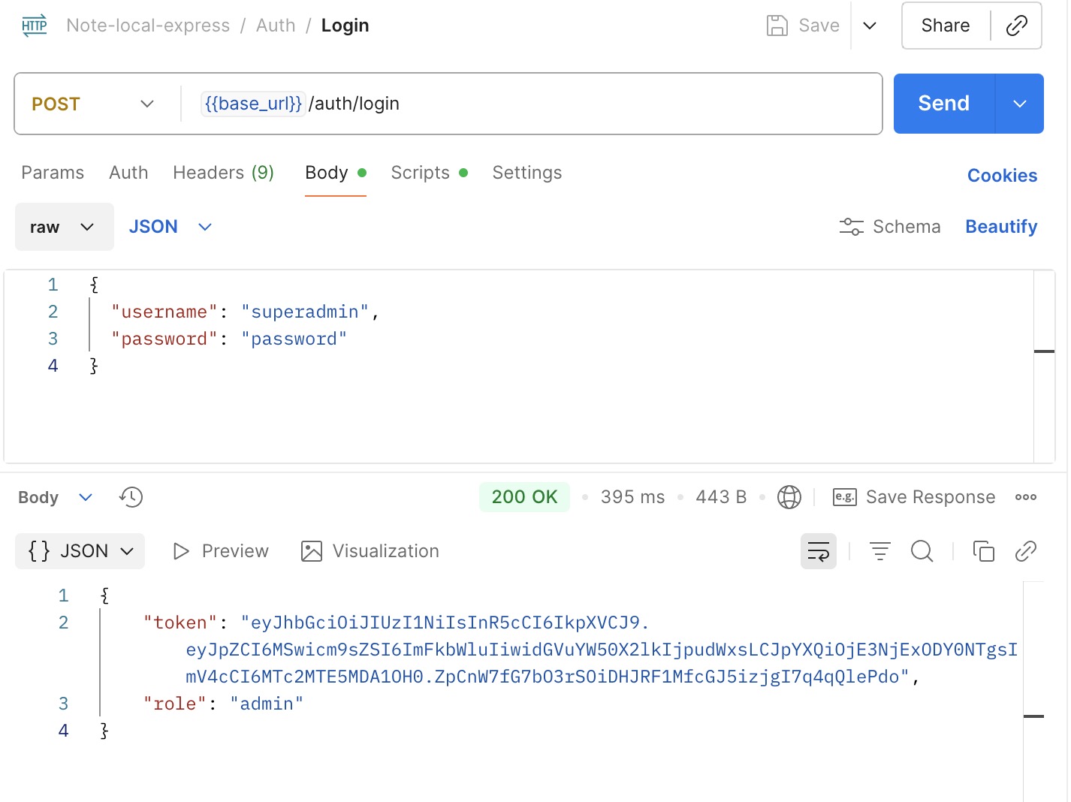Open the response history clock icon
This screenshot has height=802, width=1071.
pyautogui.click(x=131, y=497)
